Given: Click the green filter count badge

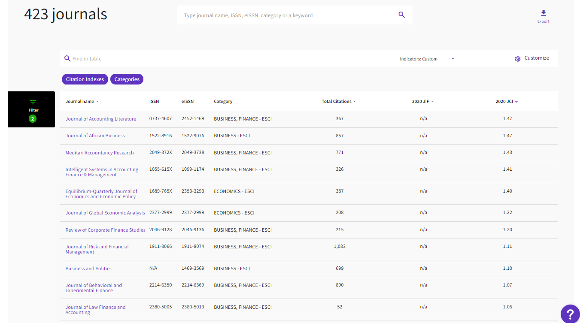Looking at the screenshot, I should click(x=32, y=118).
